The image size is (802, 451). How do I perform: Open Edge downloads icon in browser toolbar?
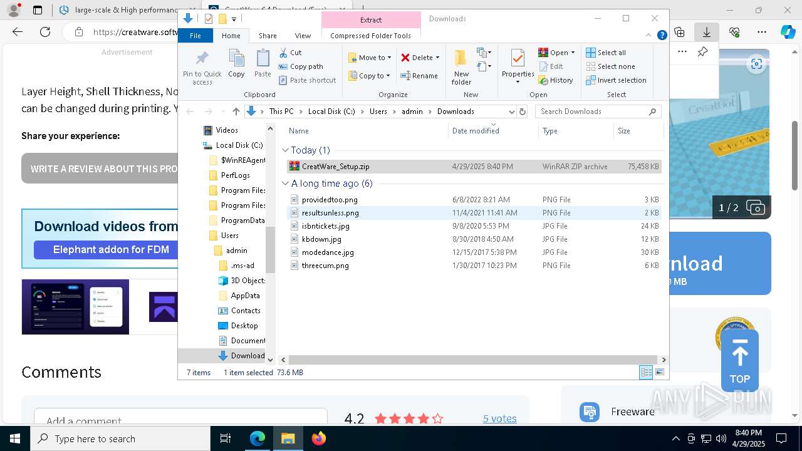pyautogui.click(x=707, y=32)
